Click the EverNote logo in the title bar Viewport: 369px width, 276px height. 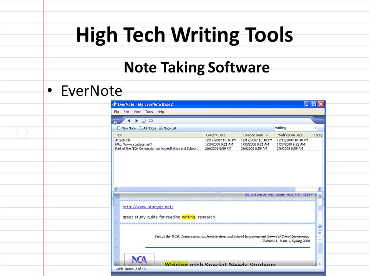pos(114,104)
